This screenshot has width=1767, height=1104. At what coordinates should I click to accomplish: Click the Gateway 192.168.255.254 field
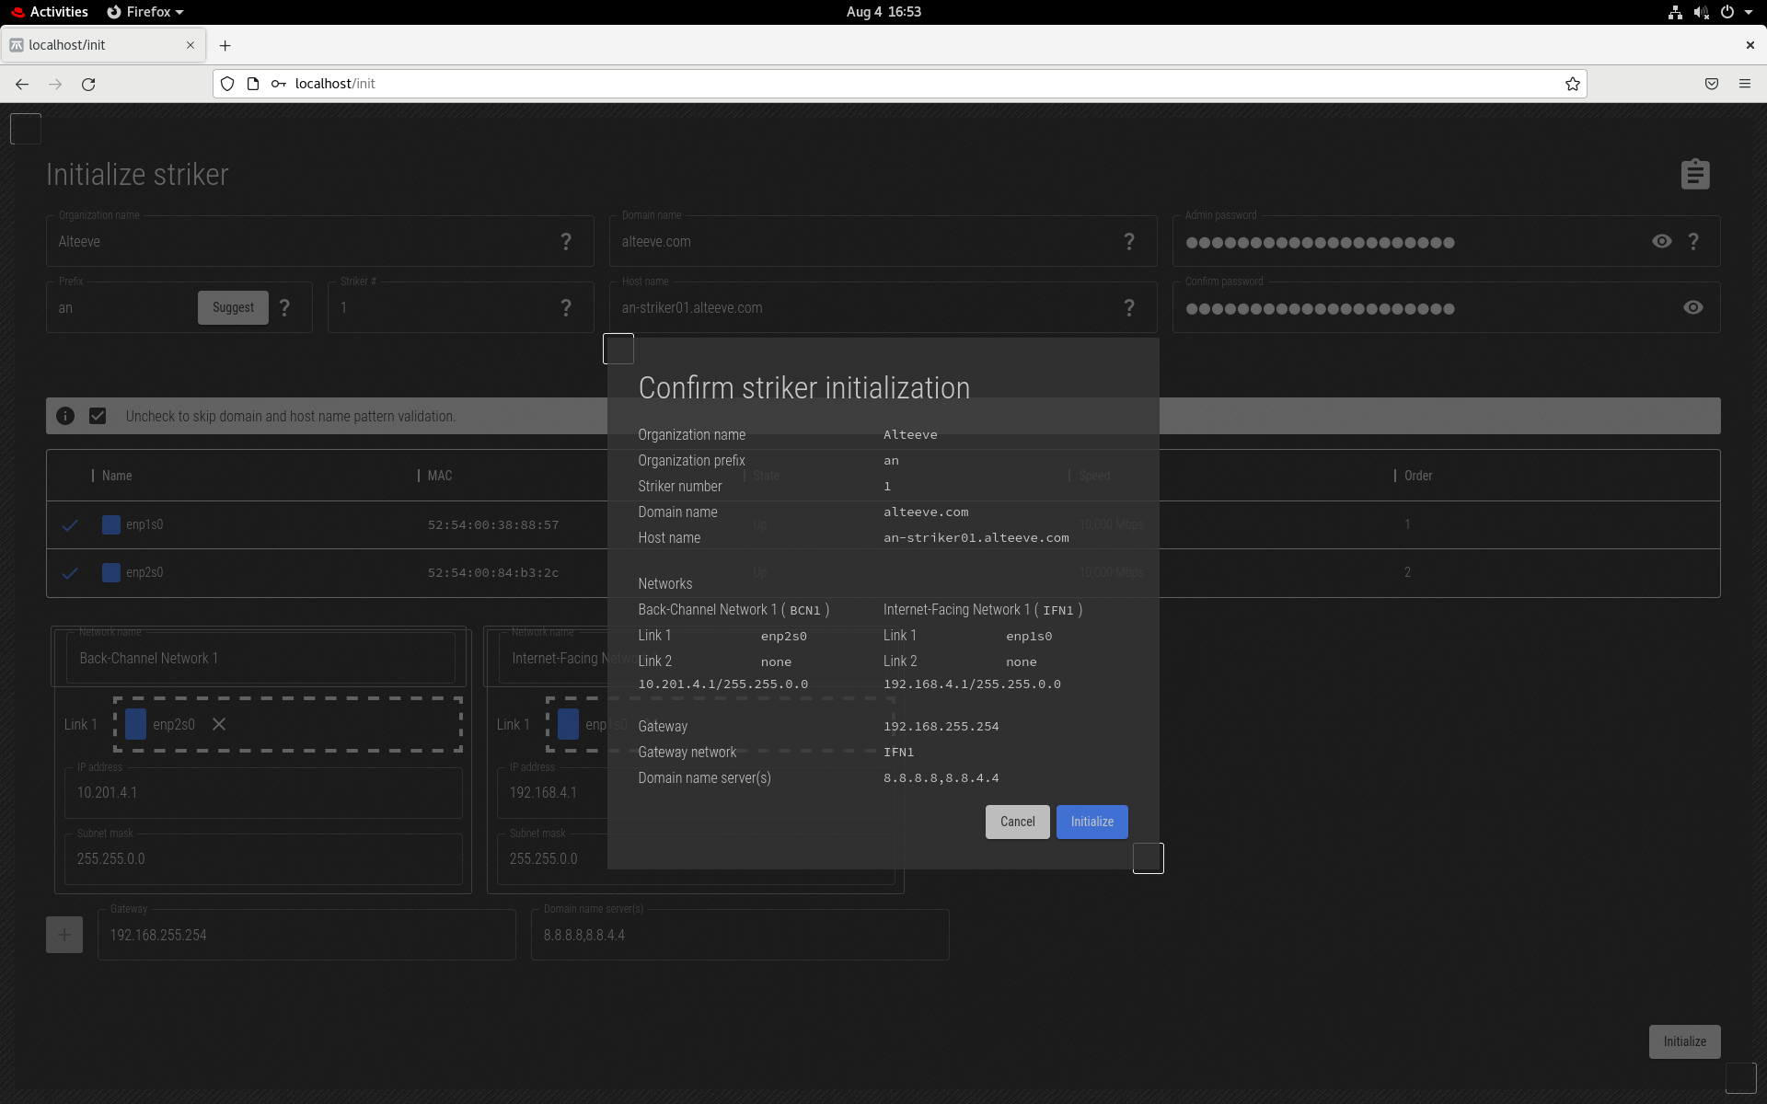(x=306, y=935)
